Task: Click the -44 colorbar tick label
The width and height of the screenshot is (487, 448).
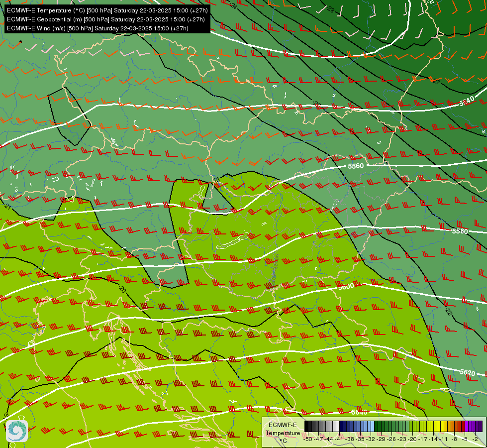Action: (x=329, y=440)
